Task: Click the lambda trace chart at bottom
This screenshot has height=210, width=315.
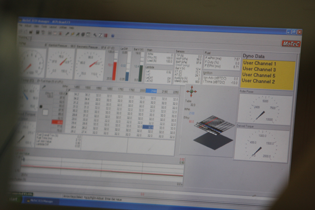Action: pos(102,168)
